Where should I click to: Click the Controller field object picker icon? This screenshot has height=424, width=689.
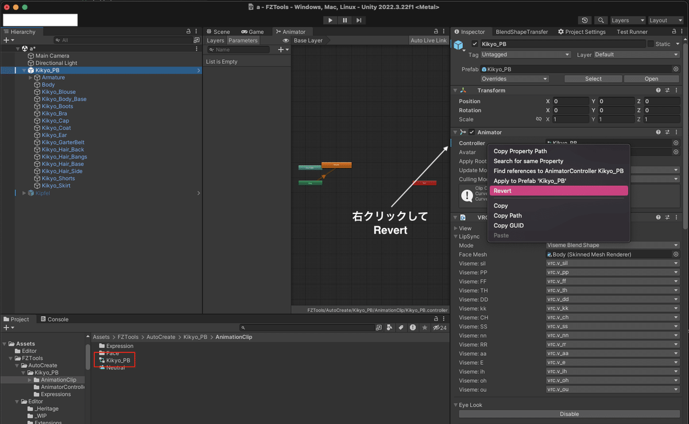coord(676,143)
